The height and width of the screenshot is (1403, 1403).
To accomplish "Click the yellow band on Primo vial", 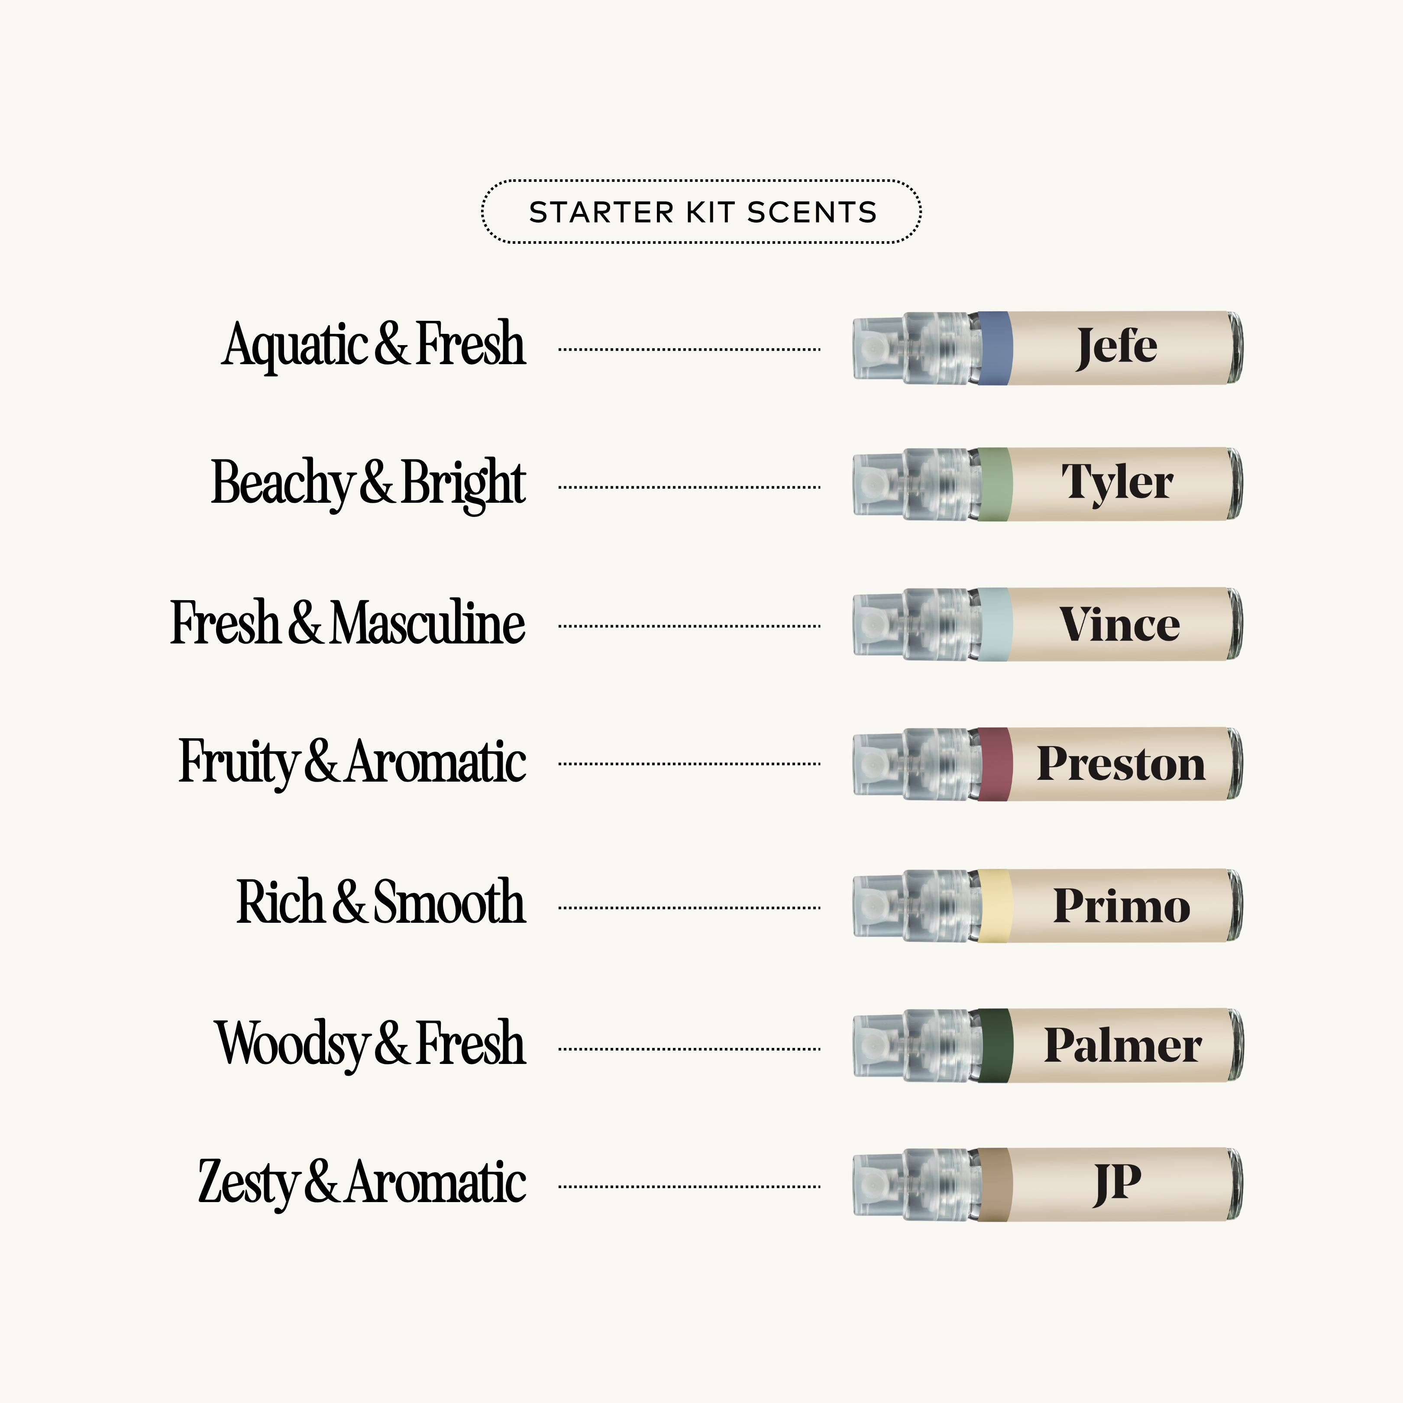I will (994, 905).
